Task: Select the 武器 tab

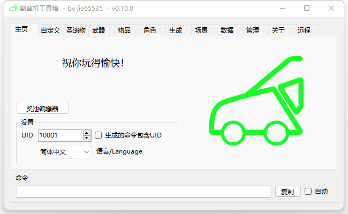Action: 99,30
